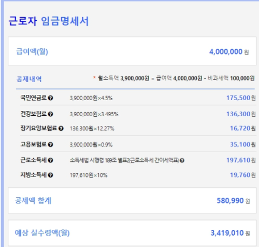Open help icon next to 지방소득세

(50, 175)
